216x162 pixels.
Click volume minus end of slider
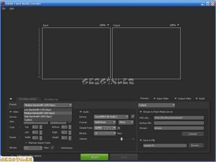tap(91, 139)
